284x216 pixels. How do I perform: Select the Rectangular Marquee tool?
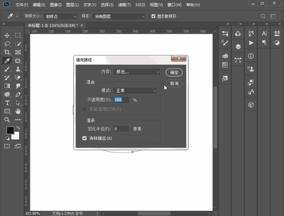pyautogui.click(x=18, y=35)
